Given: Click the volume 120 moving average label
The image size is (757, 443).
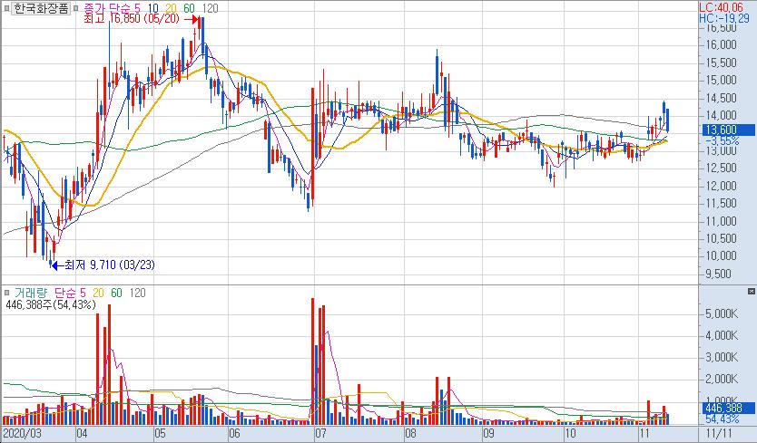Looking at the screenshot, I should point(137,293).
